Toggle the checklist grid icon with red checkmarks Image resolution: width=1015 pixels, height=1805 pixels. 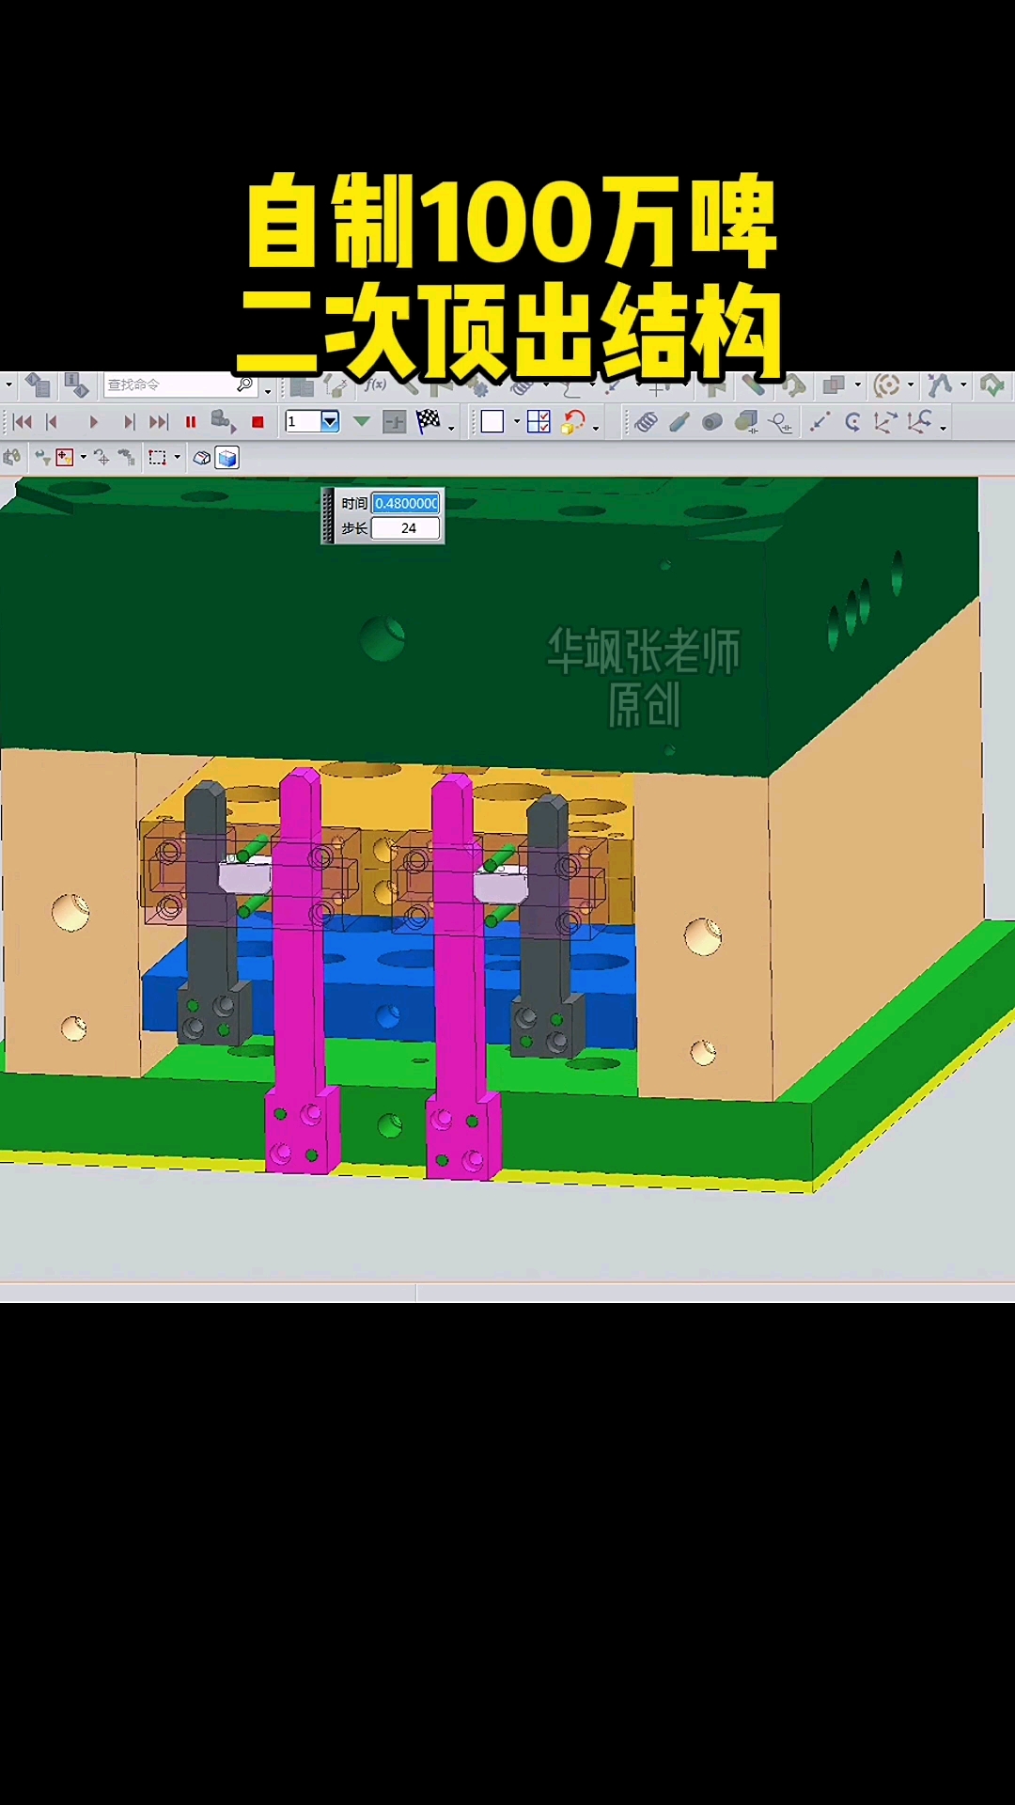point(539,422)
